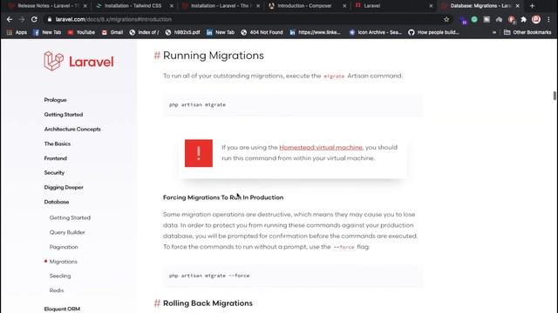The height and width of the screenshot is (313, 558).
Task: Open the Query Builder page
Action: pos(67,232)
